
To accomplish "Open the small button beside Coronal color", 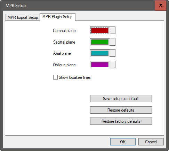I will tap(112, 30).
